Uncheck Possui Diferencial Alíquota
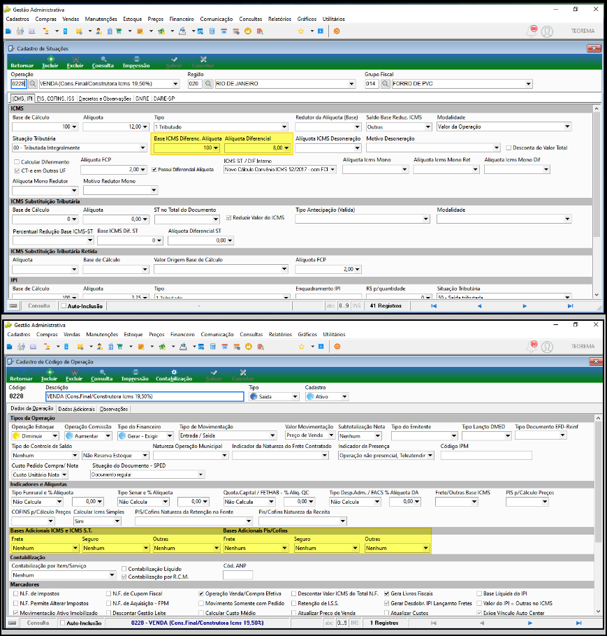The width and height of the screenshot is (607, 636). 154,170
